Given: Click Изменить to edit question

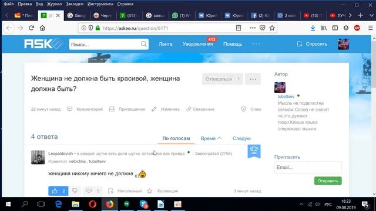Looking at the screenshot, I should (166, 109).
